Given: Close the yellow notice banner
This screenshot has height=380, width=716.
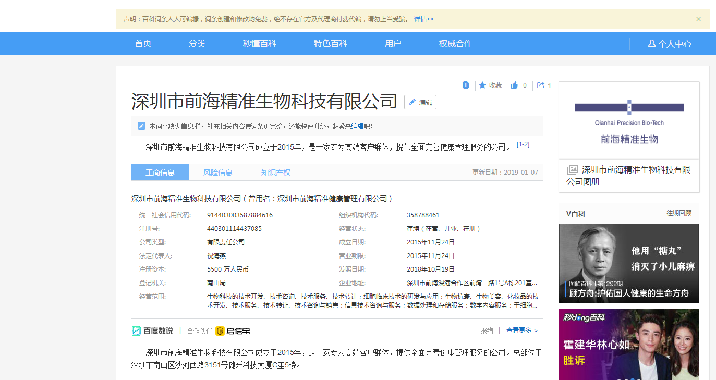Looking at the screenshot, I should click(x=698, y=19).
